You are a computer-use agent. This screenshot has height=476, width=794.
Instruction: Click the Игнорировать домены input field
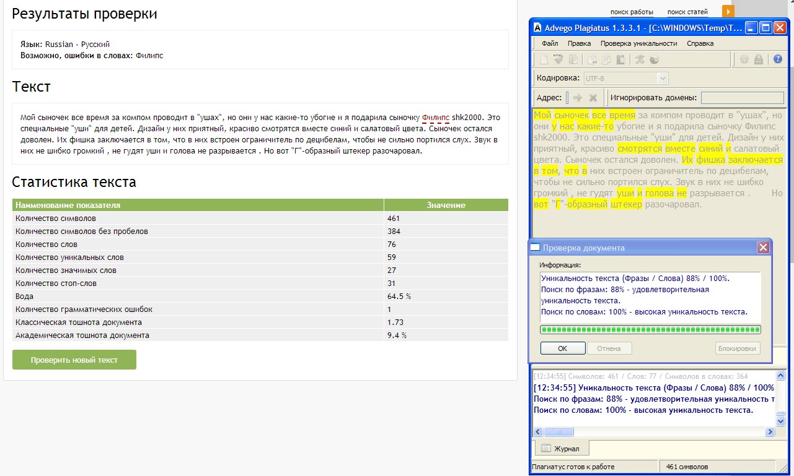tap(743, 98)
